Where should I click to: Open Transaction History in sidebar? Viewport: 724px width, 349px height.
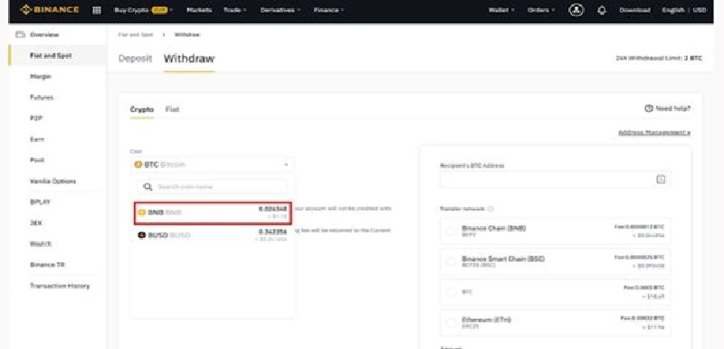tap(60, 286)
